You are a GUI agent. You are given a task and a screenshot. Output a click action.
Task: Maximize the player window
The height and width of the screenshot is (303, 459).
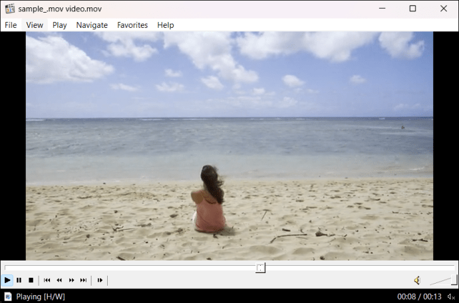point(412,9)
